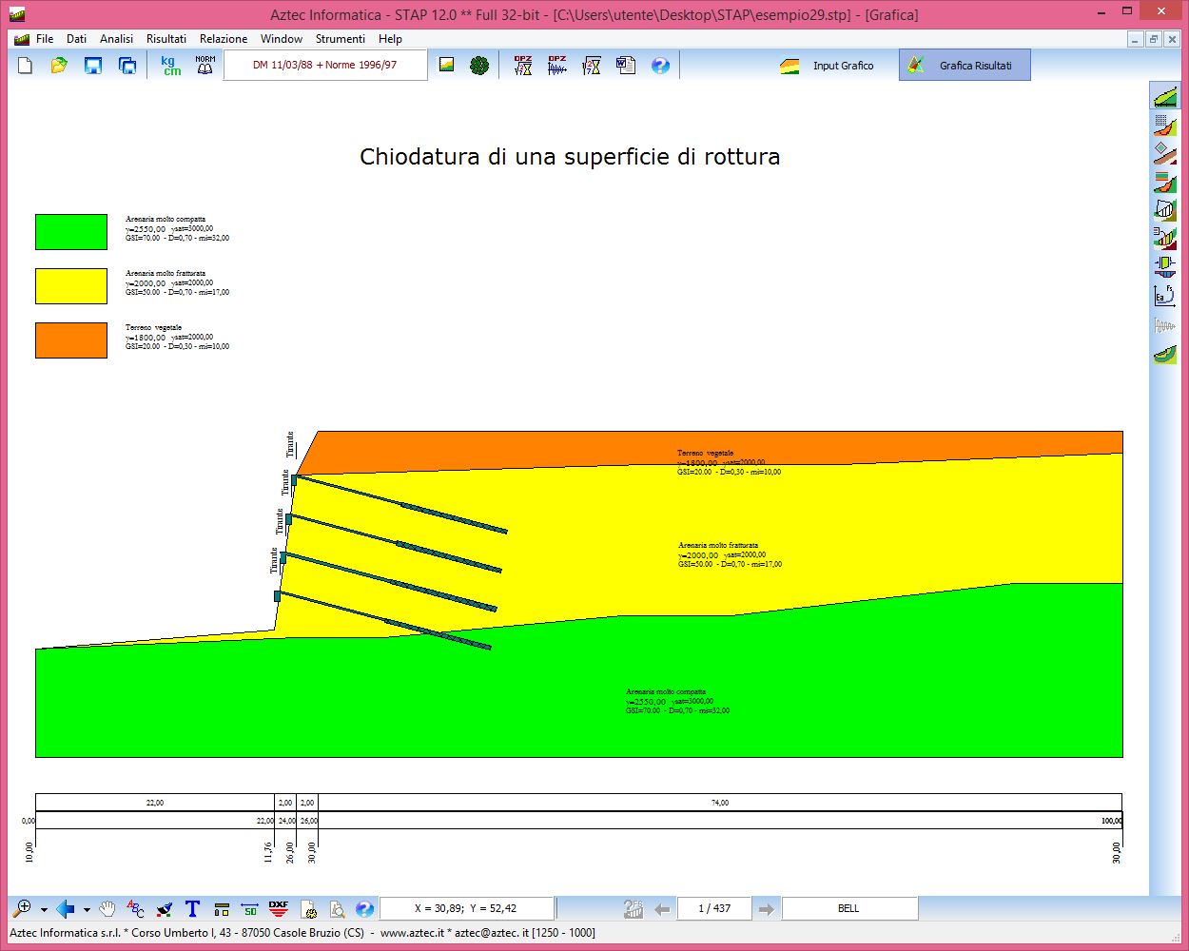Expand the zoom tool dropdown arrow
This screenshot has width=1189, height=951.
coord(44,910)
